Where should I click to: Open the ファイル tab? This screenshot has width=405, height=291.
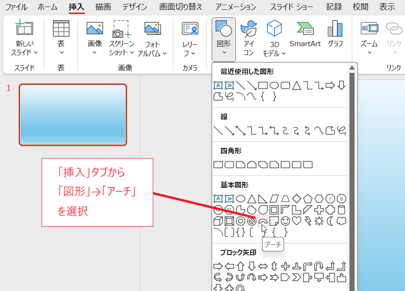(x=16, y=7)
